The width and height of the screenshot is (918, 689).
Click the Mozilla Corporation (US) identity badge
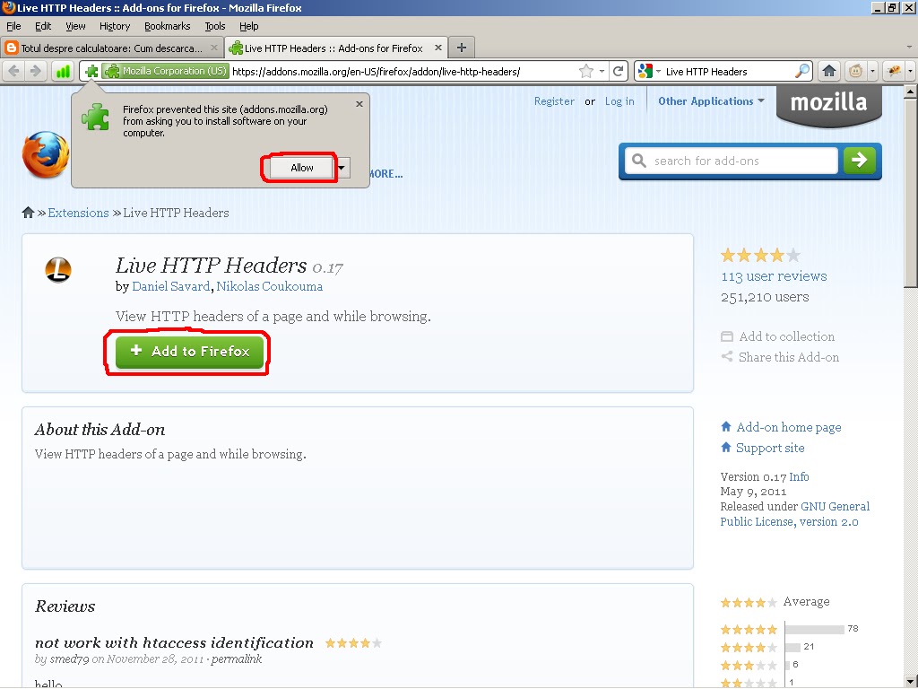pyautogui.click(x=165, y=72)
